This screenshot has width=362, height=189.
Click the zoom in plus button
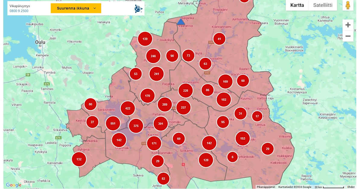(348, 25)
